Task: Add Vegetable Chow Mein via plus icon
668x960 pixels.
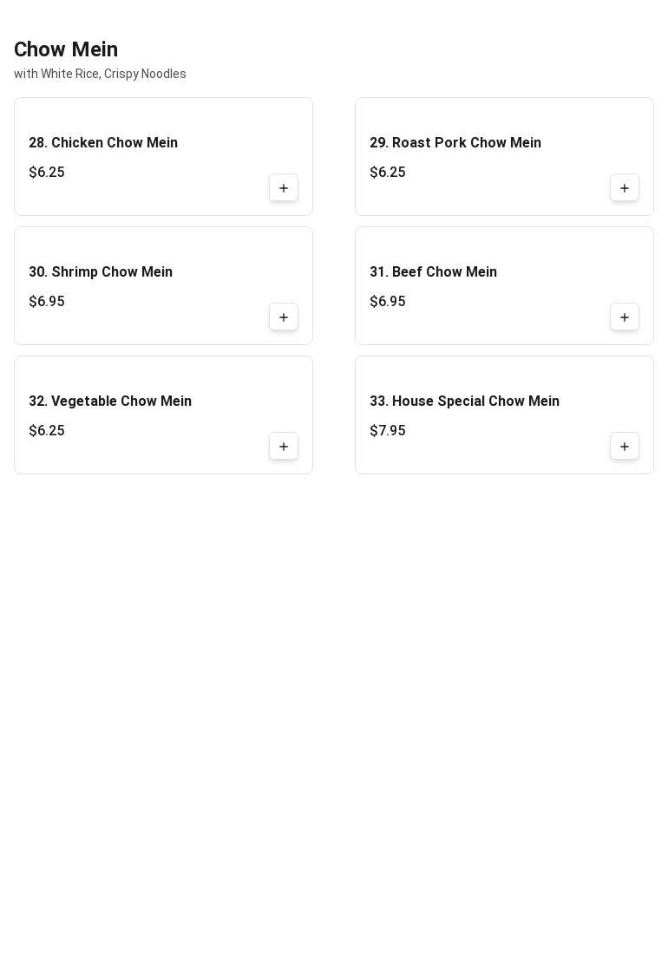Action: (x=284, y=447)
